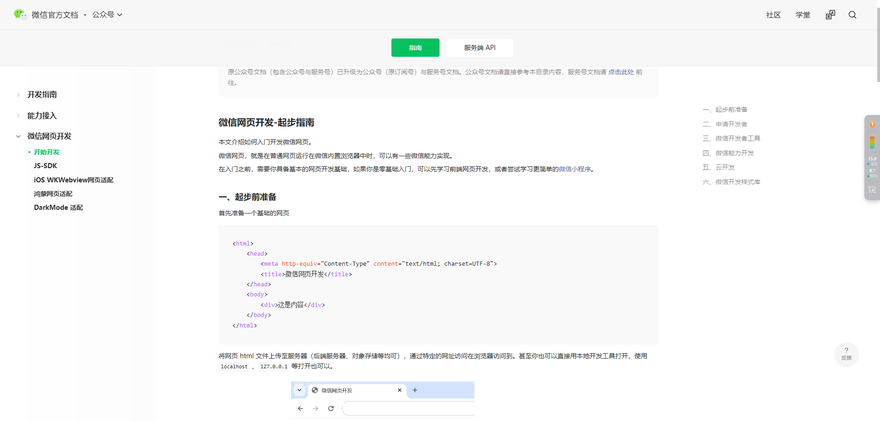Click the div 这是内容 code line

point(293,305)
